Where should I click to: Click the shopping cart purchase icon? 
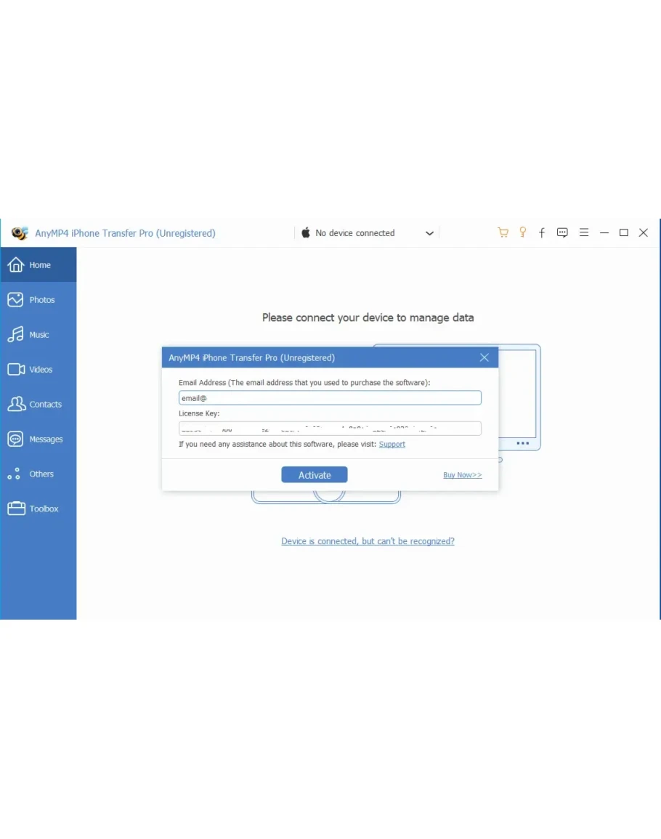[x=503, y=233]
